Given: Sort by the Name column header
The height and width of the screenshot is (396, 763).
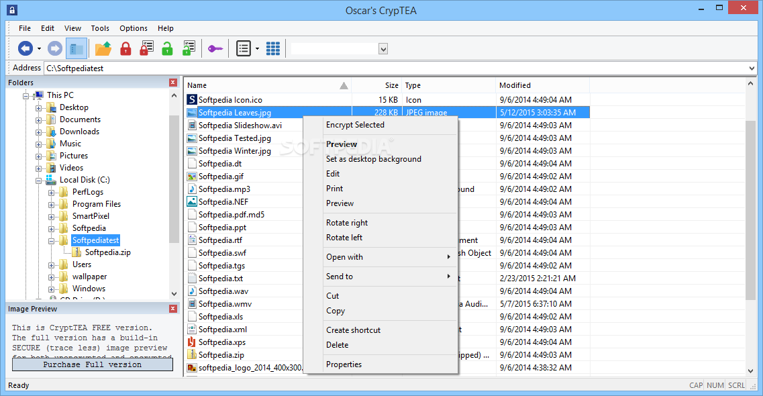Looking at the screenshot, I should pos(268,85).
